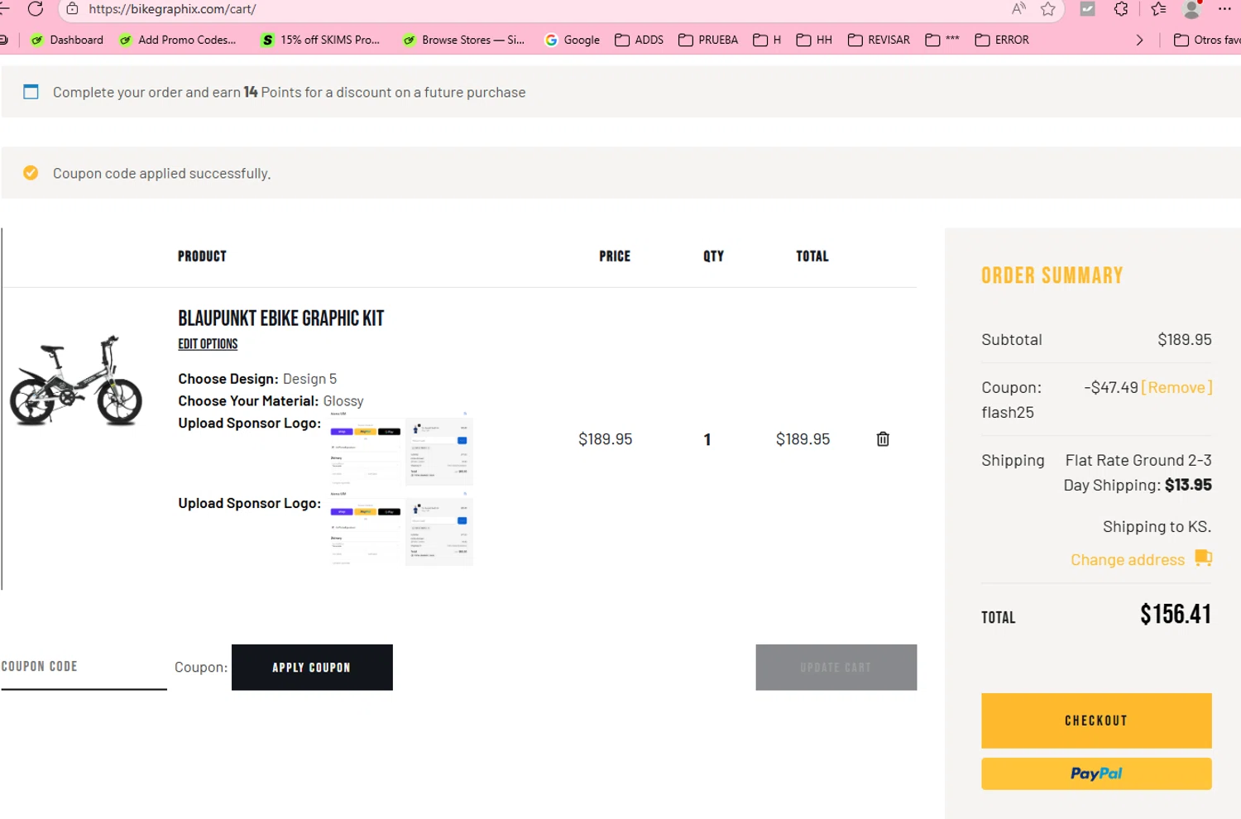Click the Subtotal $189.95 value
The width and height of the screenshot is (1241, 819).
tap(1184, 339)
